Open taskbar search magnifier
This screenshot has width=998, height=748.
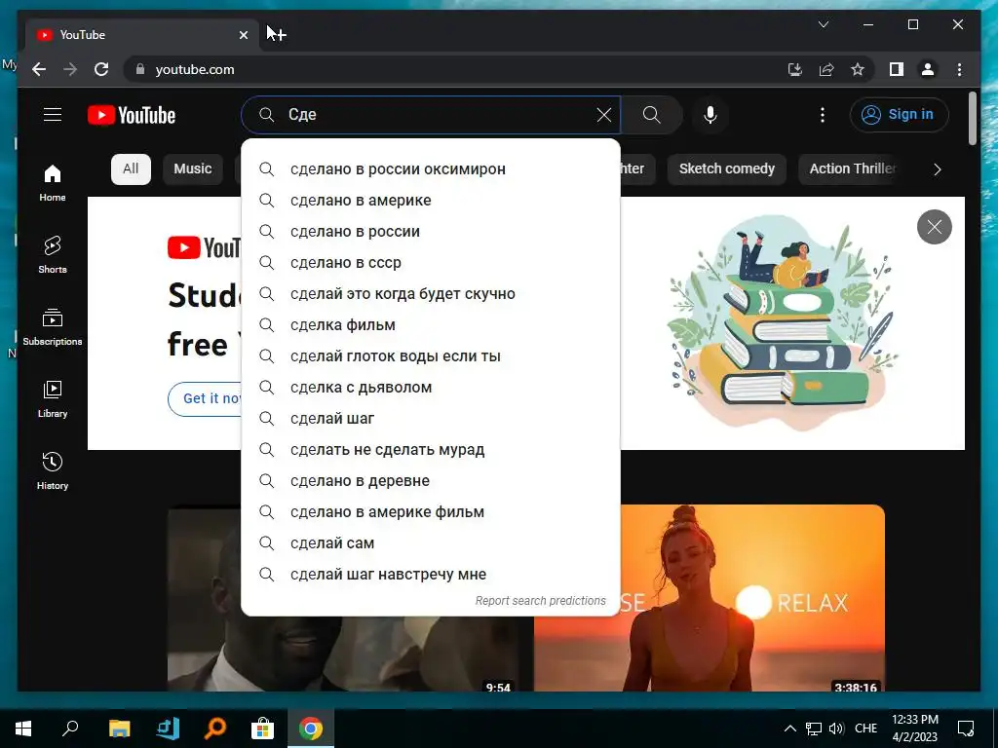coord(70,729)
